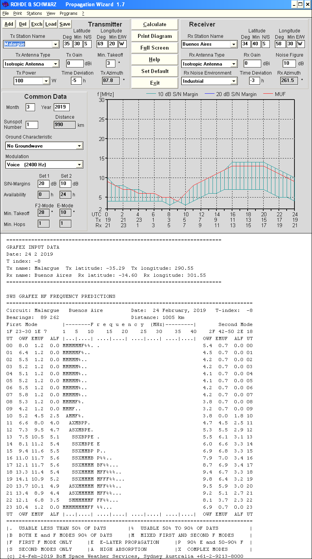This screenshot has height=559, width=312.
Task: Click the Rx Azimuth value 261.5
Action: tap(289, 80)
